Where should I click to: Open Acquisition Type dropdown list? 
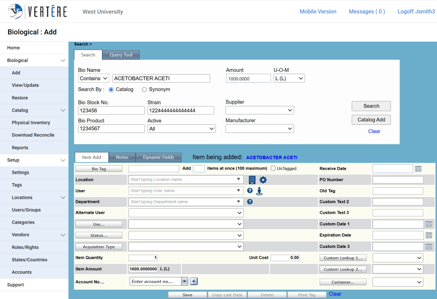[186, 247]
